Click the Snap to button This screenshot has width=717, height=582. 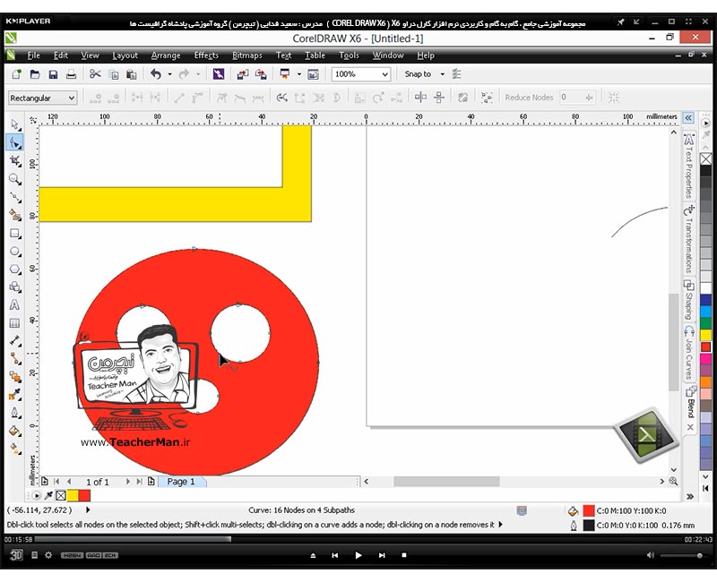tap(418, 74)
